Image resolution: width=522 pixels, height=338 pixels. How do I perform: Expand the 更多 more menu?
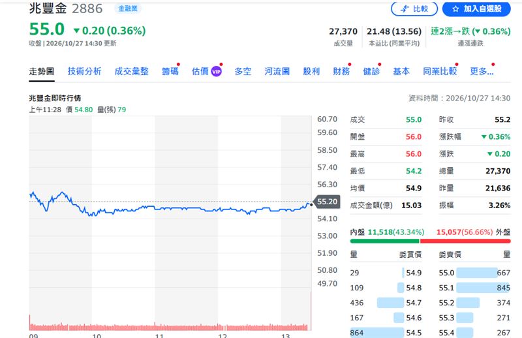482,71
